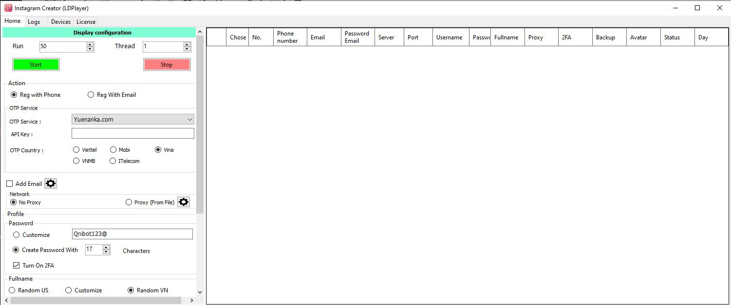Screen dimensions: 731x305
Task: Choose VNMB as OTP country
Action: (x=84, y=161)
